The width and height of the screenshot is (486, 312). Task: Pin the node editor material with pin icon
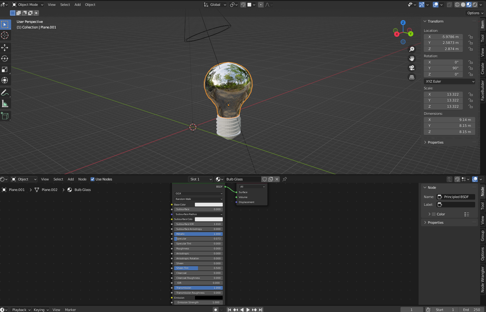(x=285, y=179)
